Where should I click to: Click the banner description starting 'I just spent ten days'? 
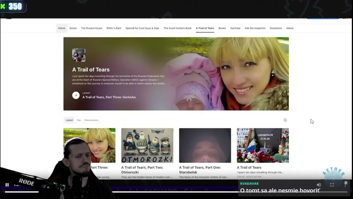pos(119,80)
